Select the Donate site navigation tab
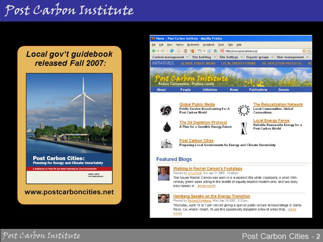323x242 pixels. 284,90
